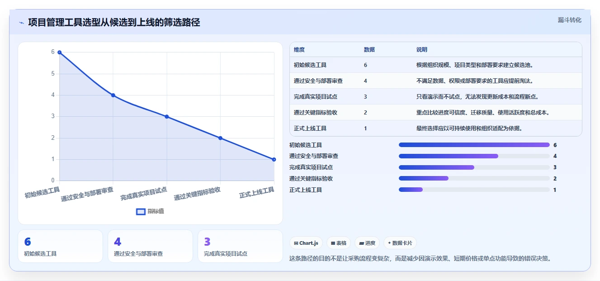Click the table cell 通过安全与部署审查

click(318, 81)
